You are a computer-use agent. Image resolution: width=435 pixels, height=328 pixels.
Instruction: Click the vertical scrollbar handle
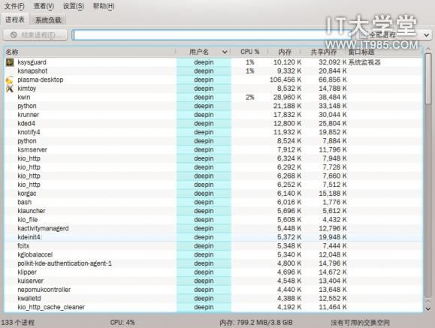pos(428,79)
